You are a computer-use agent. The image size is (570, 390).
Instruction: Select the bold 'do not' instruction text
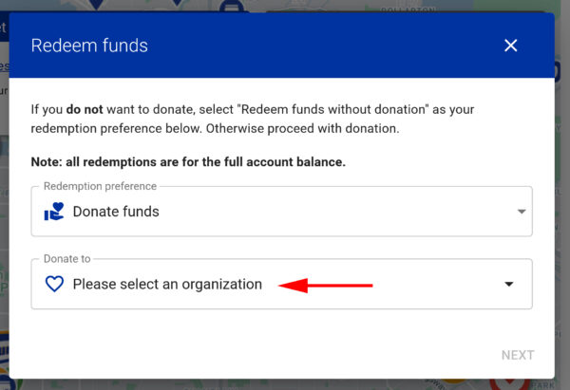(x=85, y=109)
